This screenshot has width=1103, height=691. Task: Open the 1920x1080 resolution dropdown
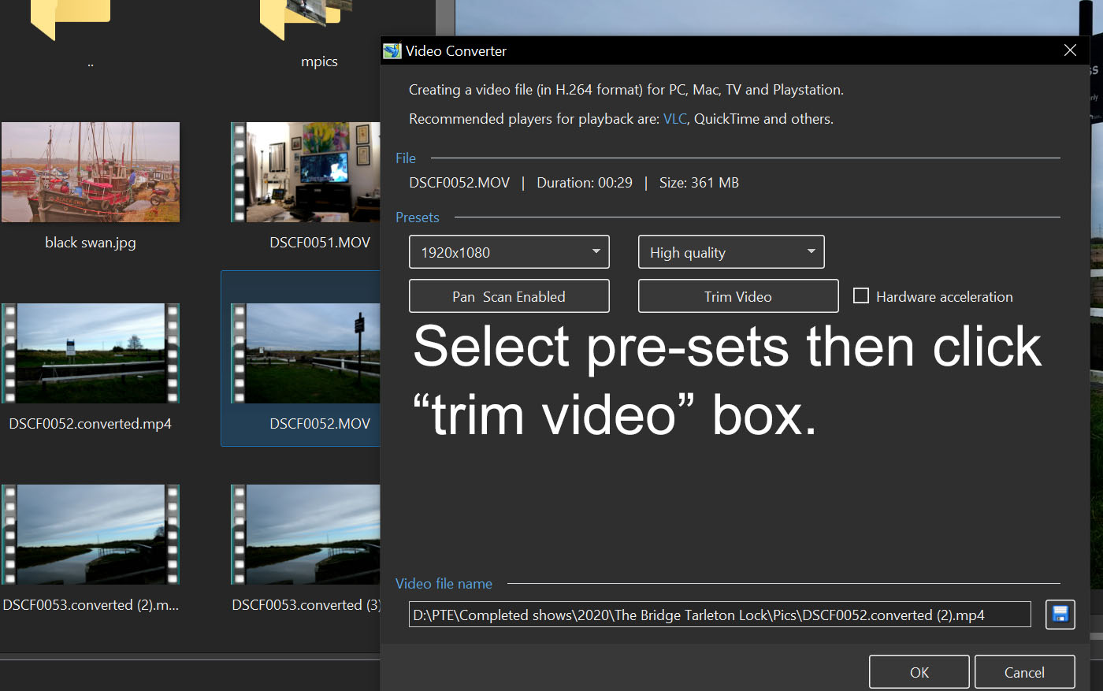pyautogui.click(x=509, y=252)
